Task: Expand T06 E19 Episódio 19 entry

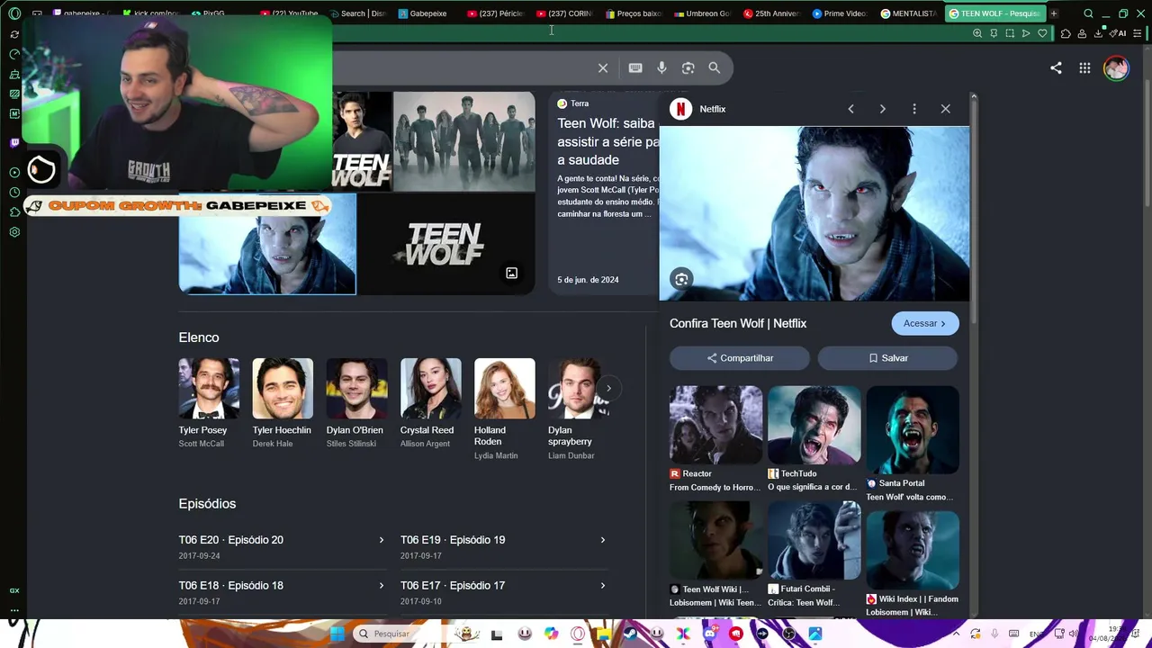Action: (503, 547)
